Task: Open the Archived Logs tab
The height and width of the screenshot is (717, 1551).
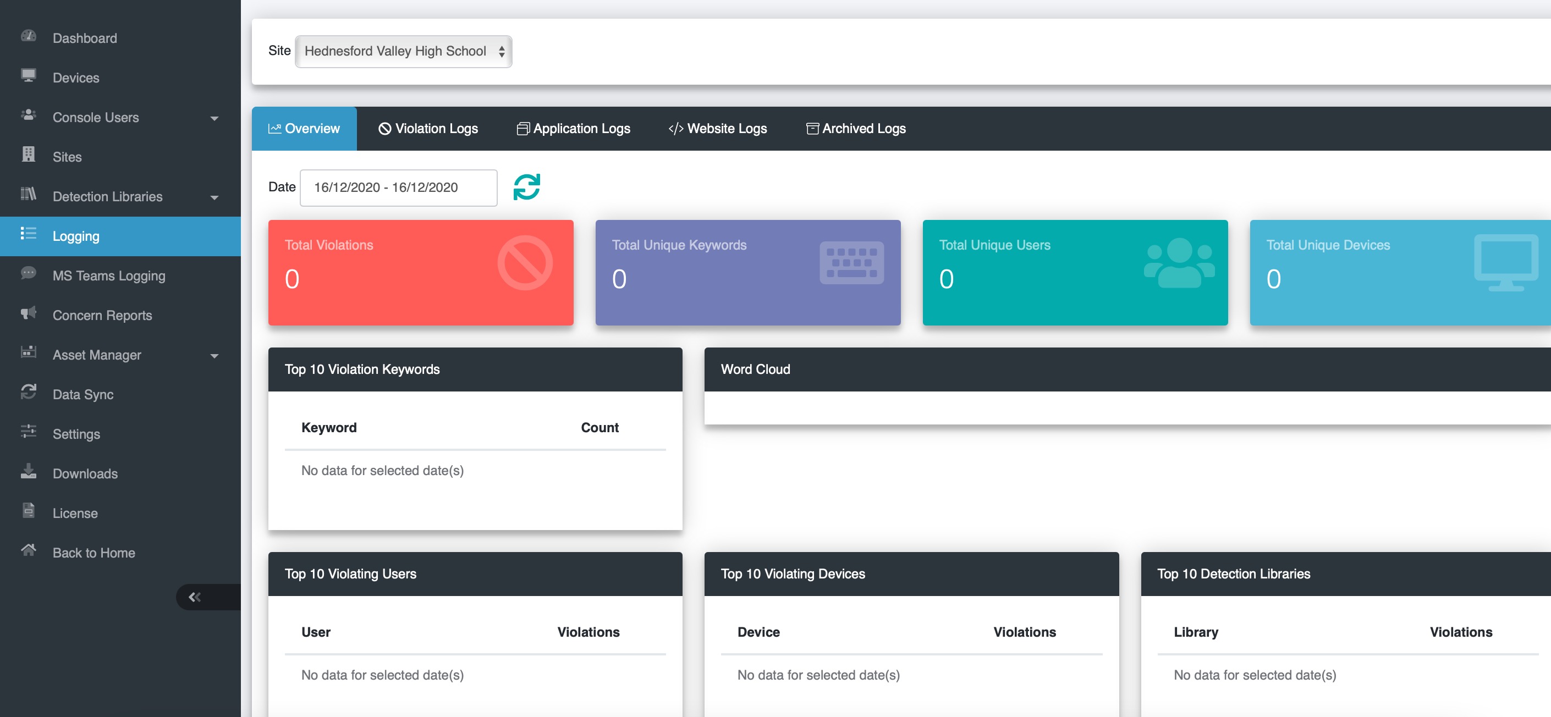Action: click(x=856, y=129)
